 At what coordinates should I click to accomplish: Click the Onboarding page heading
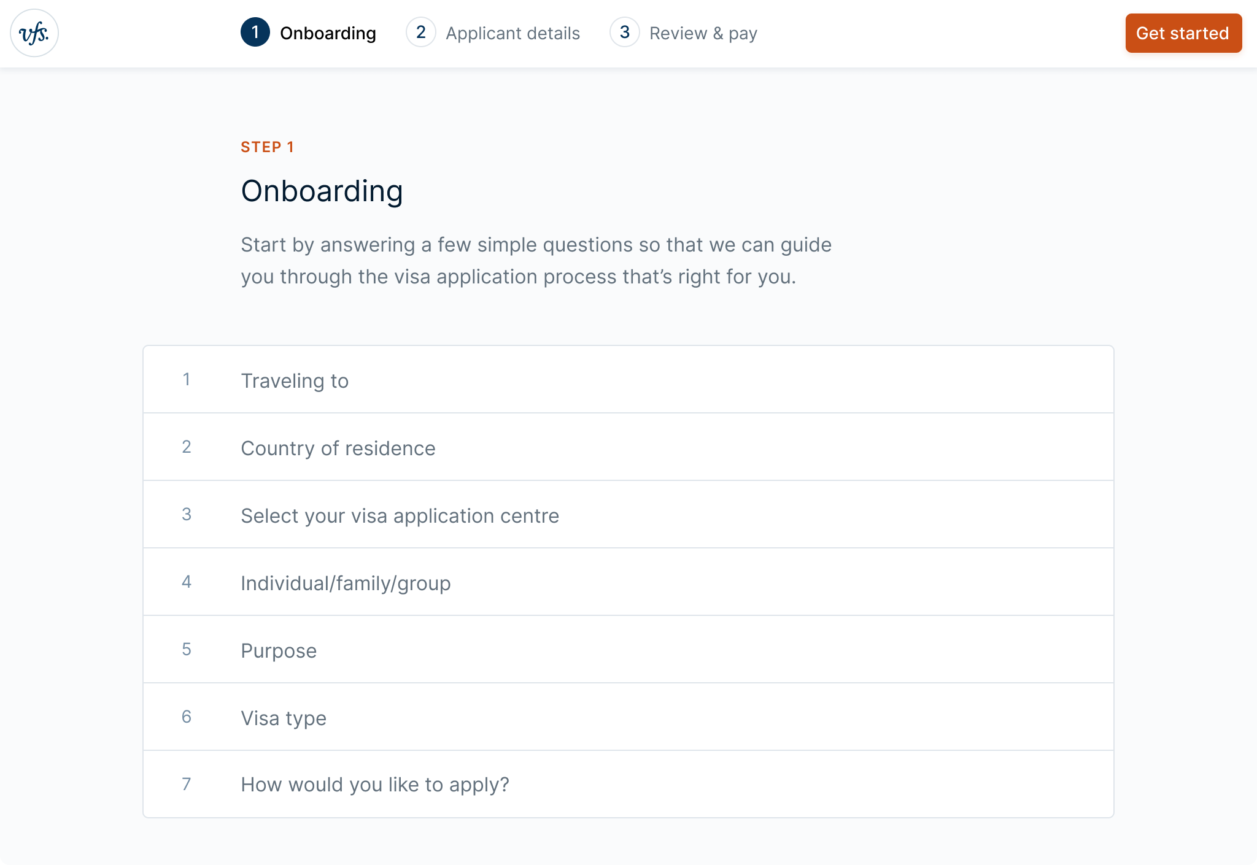(322, 191)
